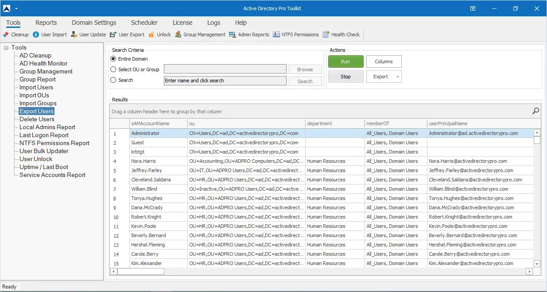Click the app logo in title bar
The image size is (547, 292).
7,8
